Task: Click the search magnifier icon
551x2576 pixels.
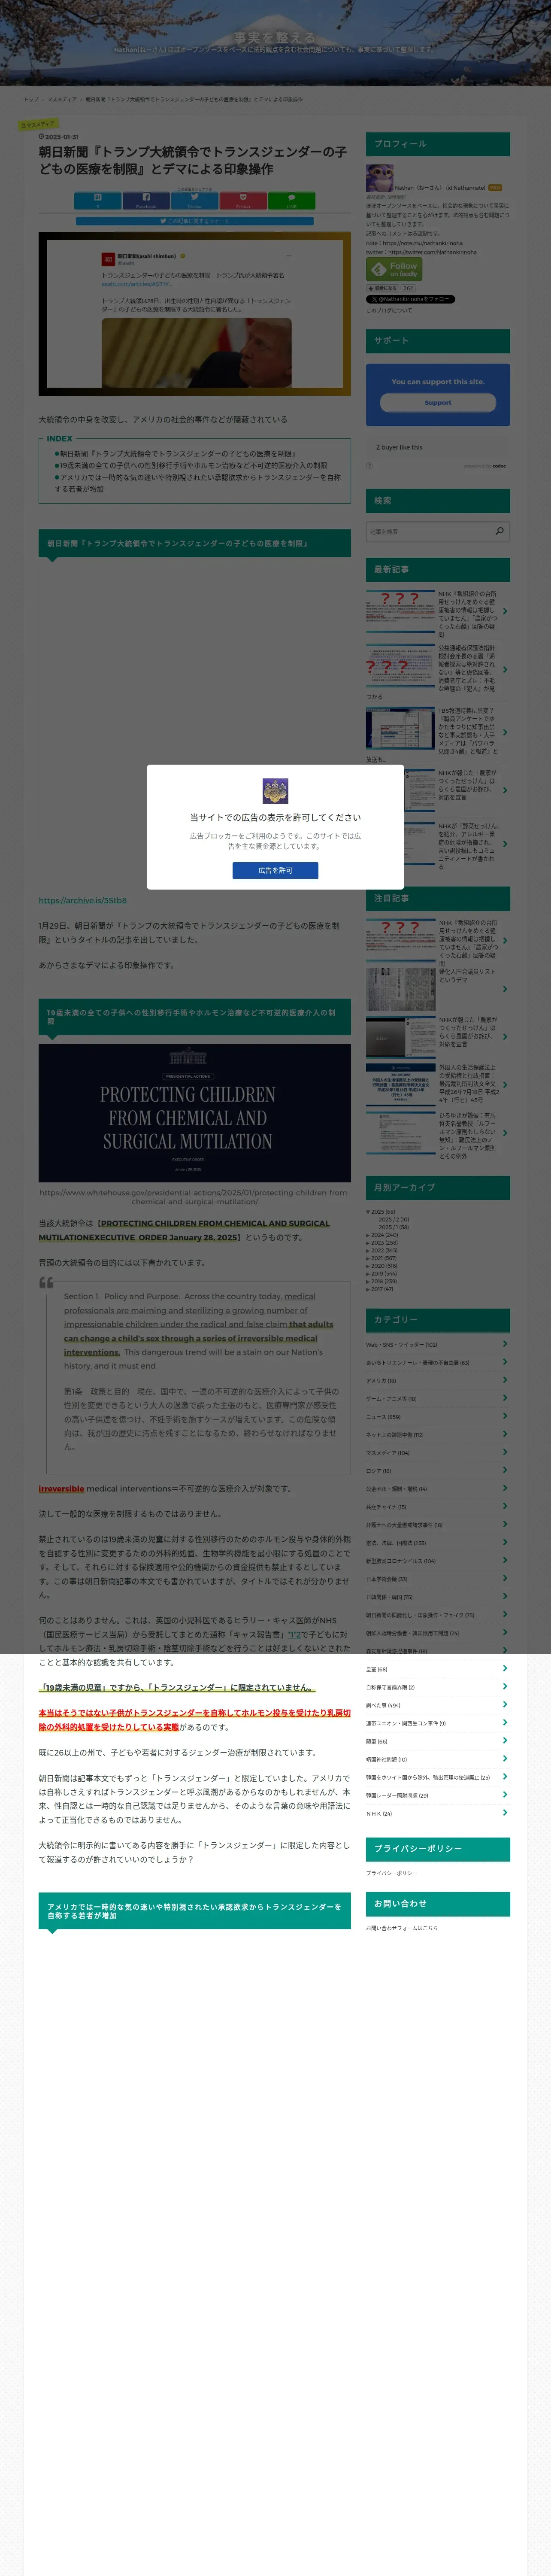Action: click(x=500, y=531)
